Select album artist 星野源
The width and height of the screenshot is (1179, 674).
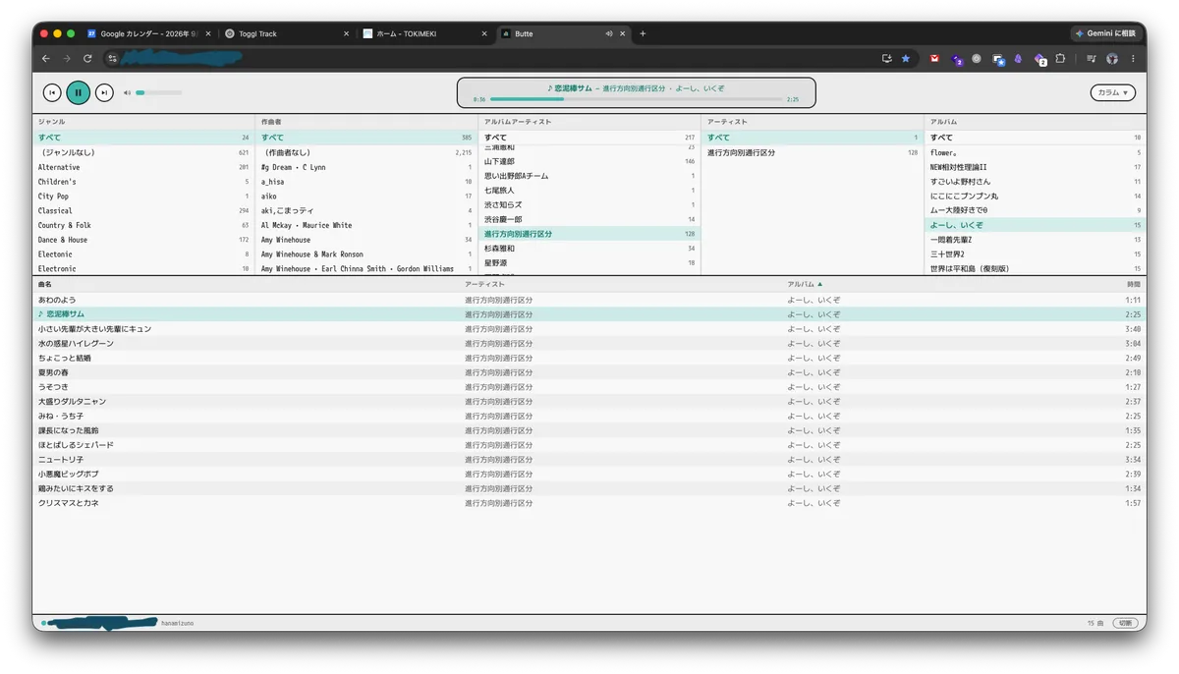click(589, 263)
